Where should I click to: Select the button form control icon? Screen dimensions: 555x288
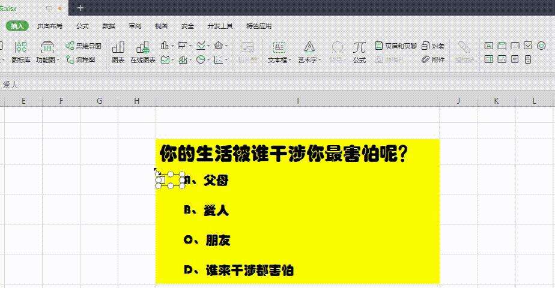click(515, 46)
